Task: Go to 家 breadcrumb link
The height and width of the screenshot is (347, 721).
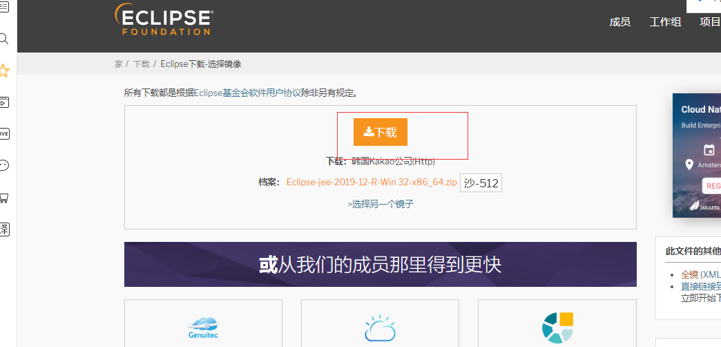Action: point(119,64)
